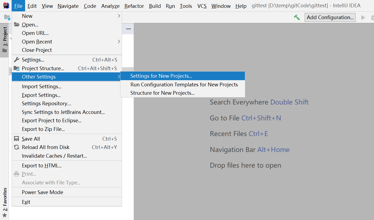Select Export to Zip File...
The height and width of the screenshot is (220, 374).
tap(67, 129)
